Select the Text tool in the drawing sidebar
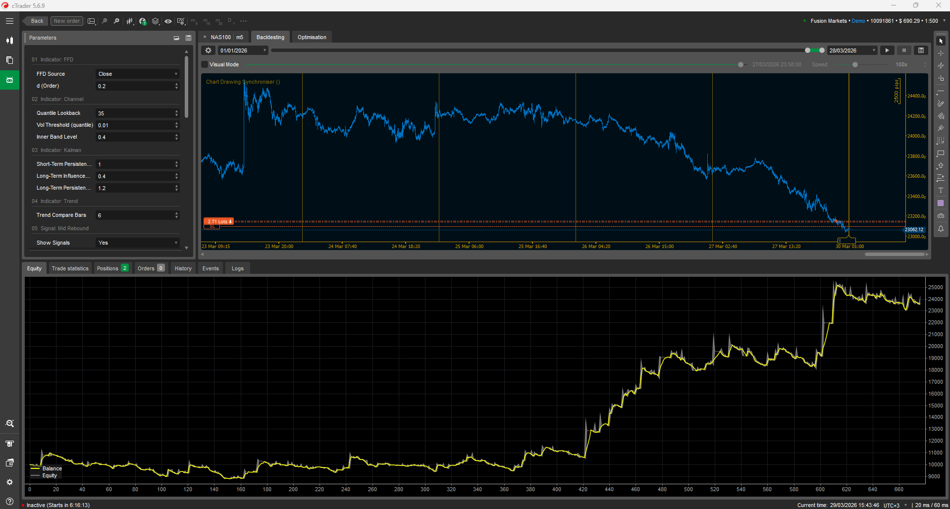Screen dimensions: 950x509 coord(941,190)
